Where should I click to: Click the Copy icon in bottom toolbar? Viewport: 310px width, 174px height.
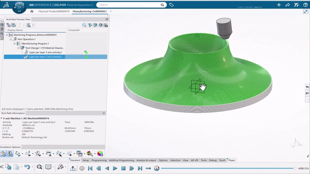tap(8, 167)
